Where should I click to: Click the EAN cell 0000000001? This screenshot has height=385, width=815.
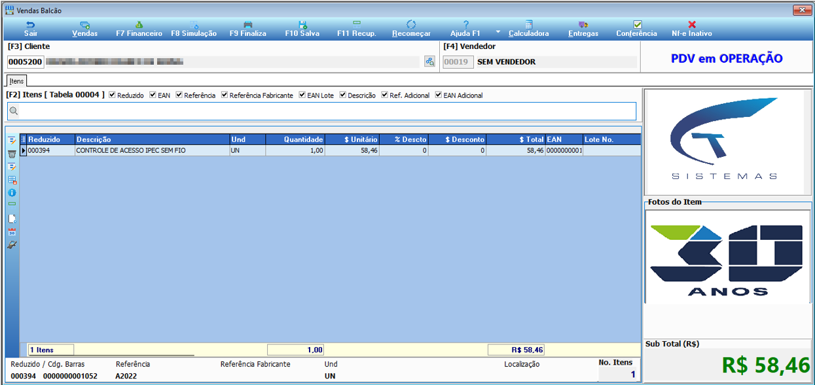(564, 150)
